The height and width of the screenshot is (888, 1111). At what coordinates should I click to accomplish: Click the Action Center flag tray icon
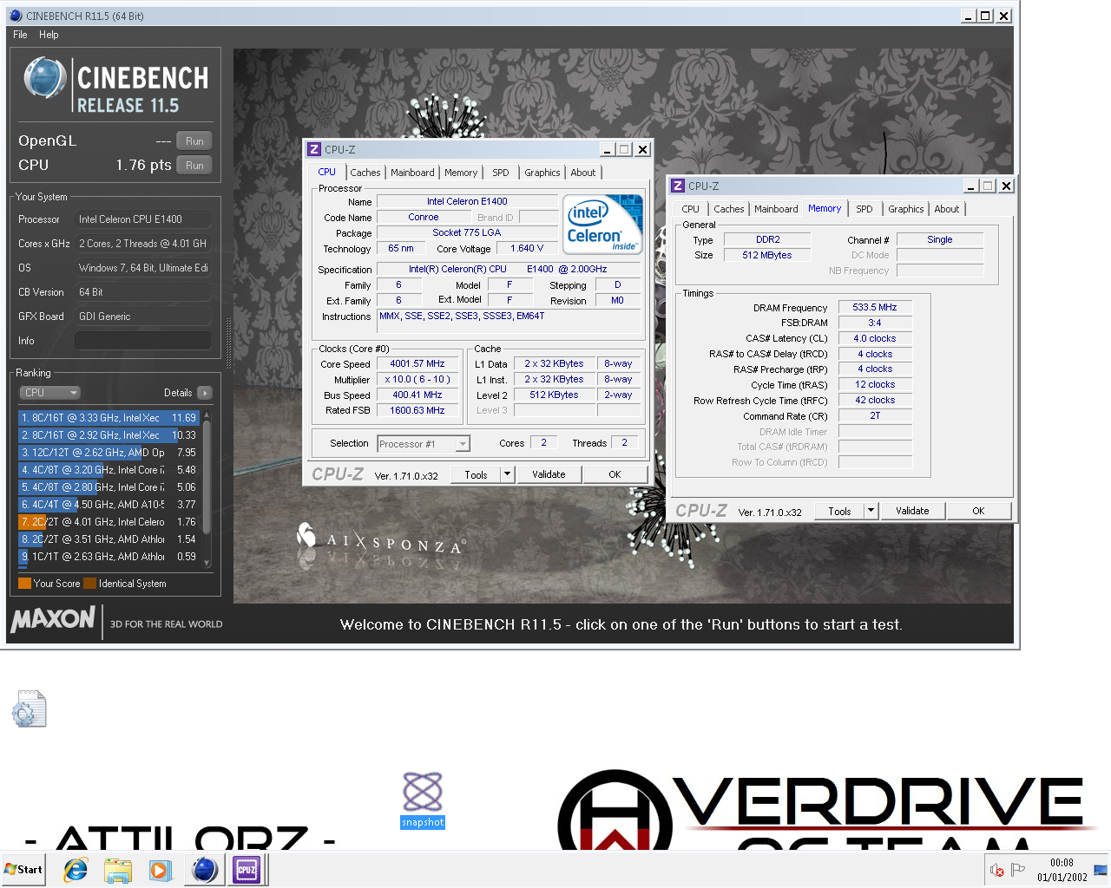[1018, 870]
